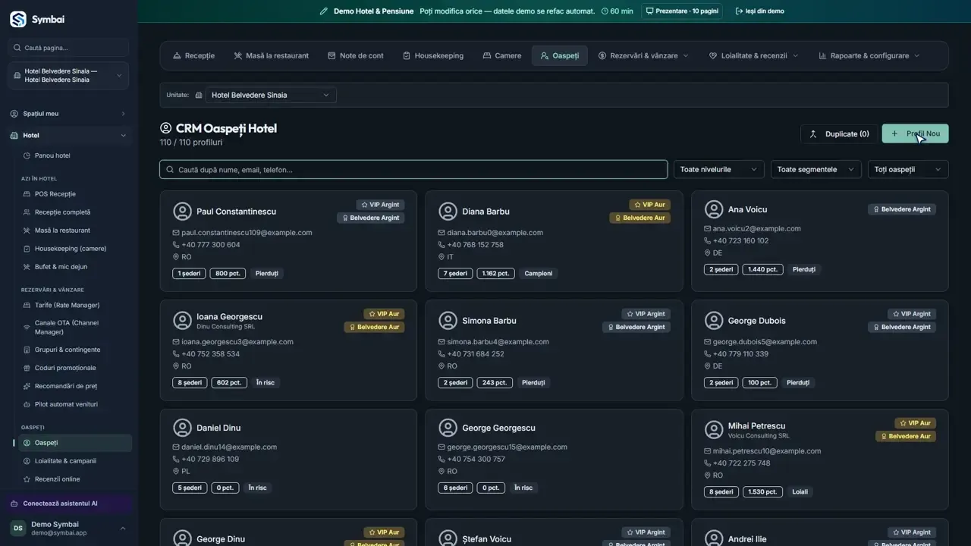The height and width of the screenshot is (546, 971).
Task: Click Conectează asistentul AI button
Action: [x=68, y=504]
